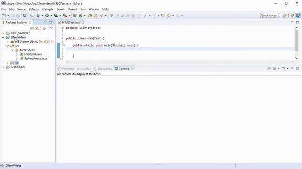Click the Save All toolbar icon
Screen dimensions: 302x169
[x=18, y=15]
